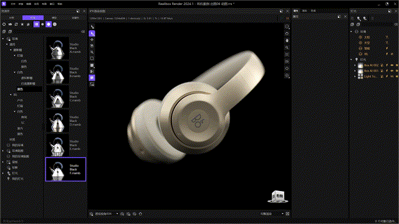Select the Box AI 001 light
This screenshot has width=399, height=224.
pyautogui.click(x=372, y=71)
